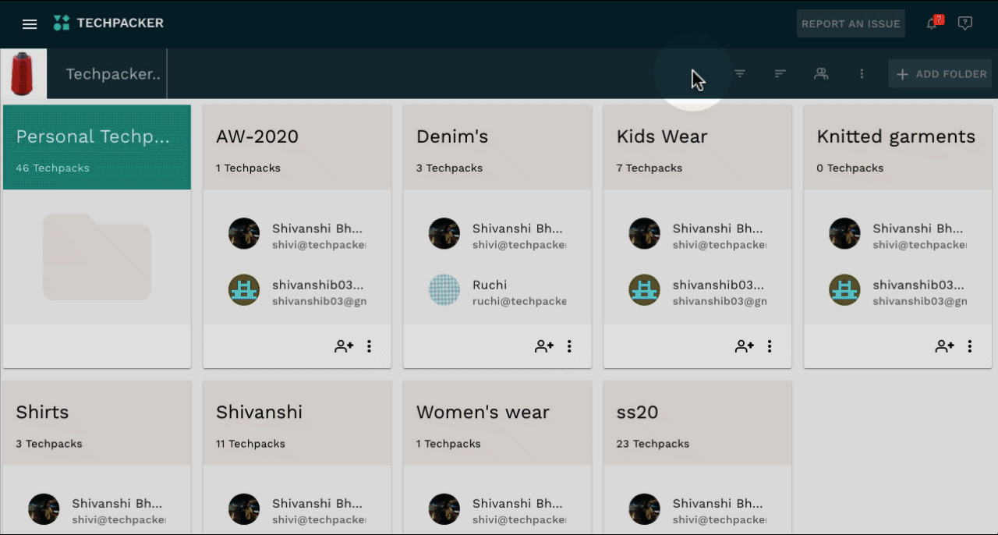Click the Report an Issue button
This screenshot has height=535, width=998.
[x=851, y=23]
